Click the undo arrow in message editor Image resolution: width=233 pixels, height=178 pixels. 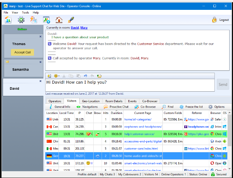point(86,76)
